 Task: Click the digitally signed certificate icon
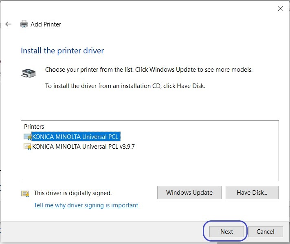[x=25, y=193]
